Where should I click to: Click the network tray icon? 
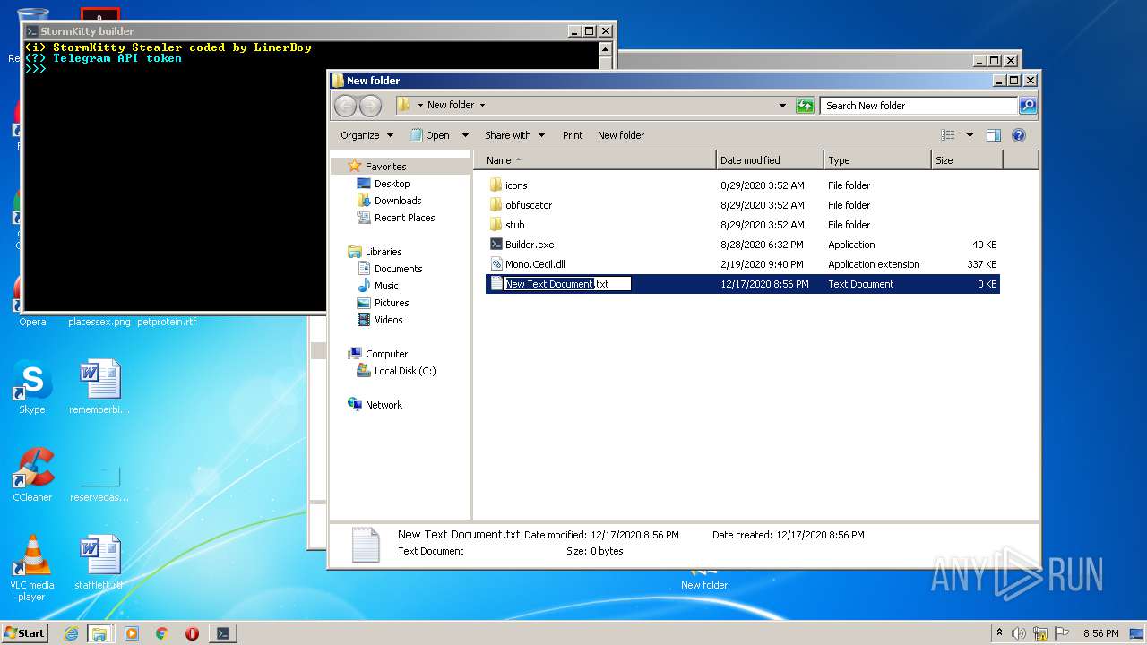1040,633
